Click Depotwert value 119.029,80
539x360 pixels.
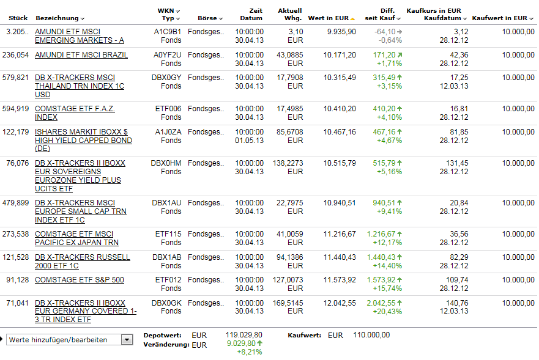tap(243, 335)
